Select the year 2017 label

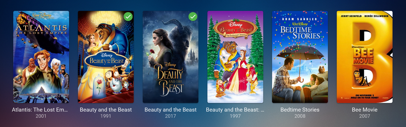[171, 116]
